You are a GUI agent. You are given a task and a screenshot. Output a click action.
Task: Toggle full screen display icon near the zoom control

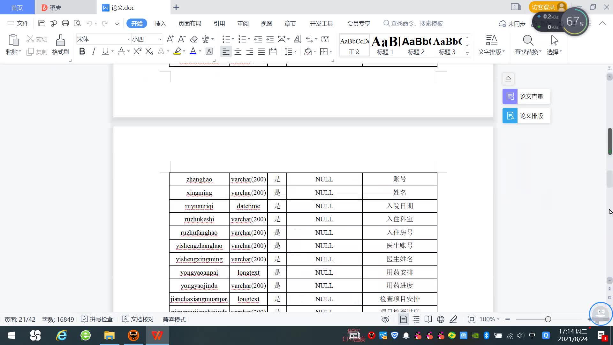[472, 319]
